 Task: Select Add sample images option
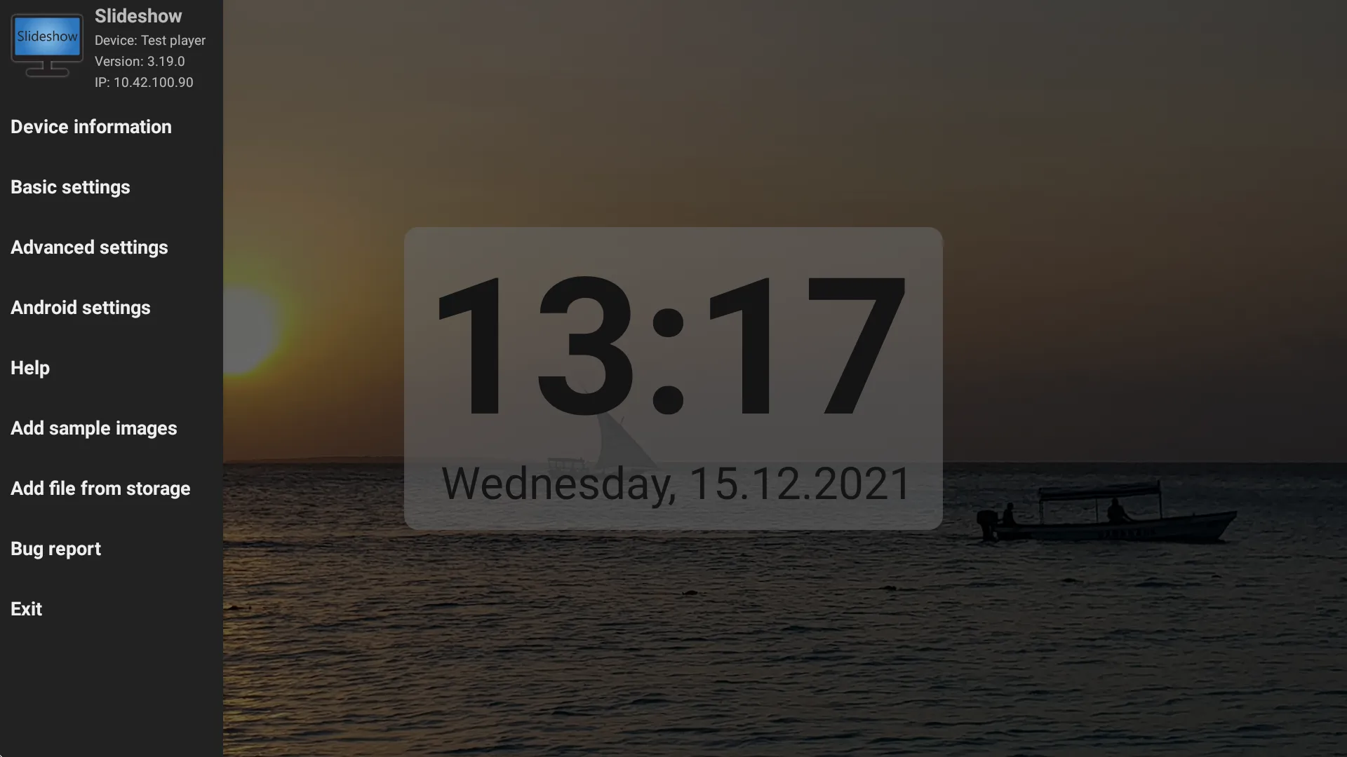(93, 427)
